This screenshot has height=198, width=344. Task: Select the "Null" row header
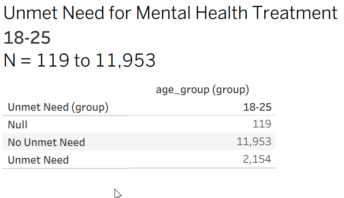point(18,125)
